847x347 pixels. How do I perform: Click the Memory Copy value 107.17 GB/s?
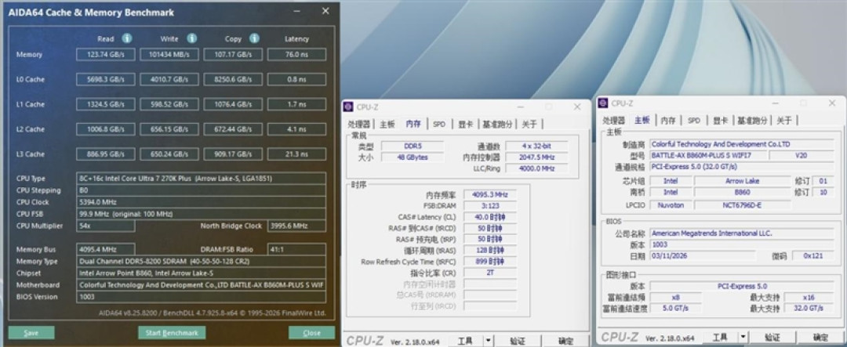click(x=233, y=55)
